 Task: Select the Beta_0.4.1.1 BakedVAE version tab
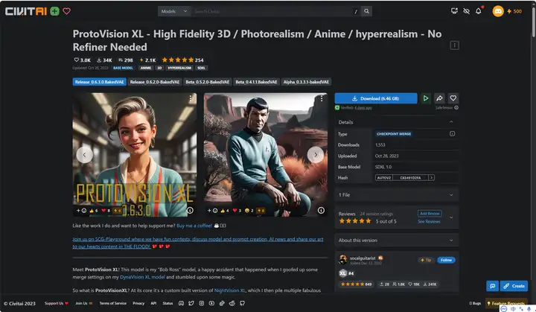tap(256, 82)
